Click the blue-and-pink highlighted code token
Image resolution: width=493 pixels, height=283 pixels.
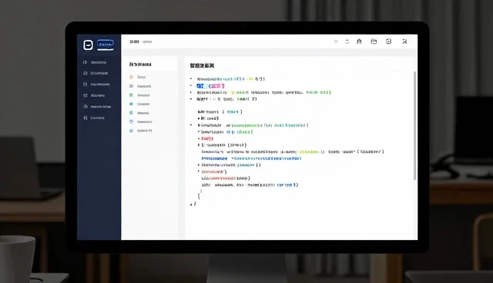pos(210,85)
